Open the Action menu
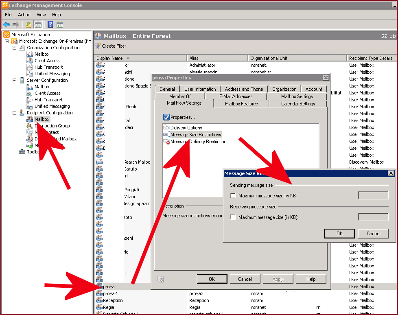Viewport: 398px width, 315px height. (x=24, y=15)
